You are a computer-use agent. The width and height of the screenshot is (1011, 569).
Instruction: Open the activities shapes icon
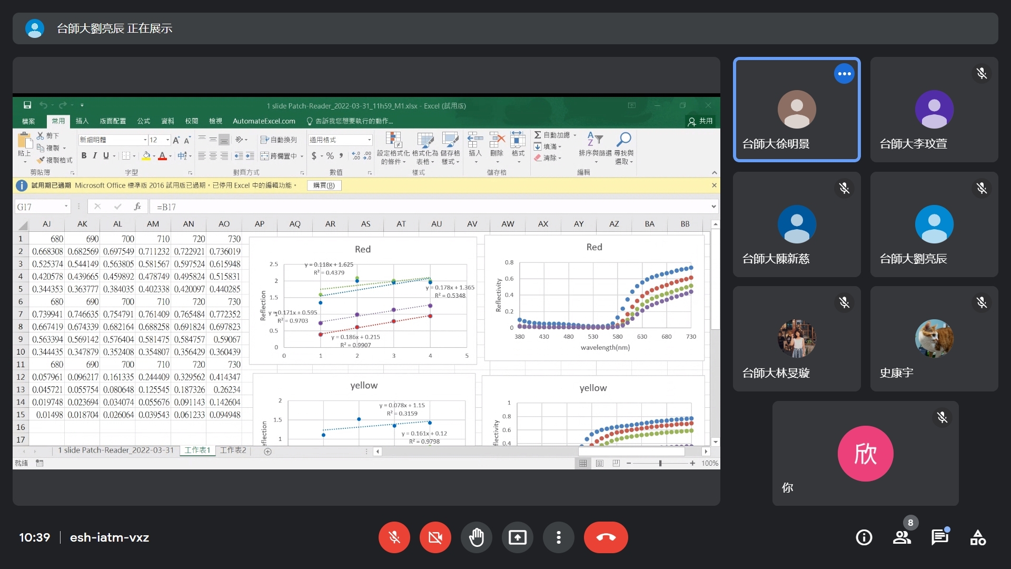coord(978,537)
